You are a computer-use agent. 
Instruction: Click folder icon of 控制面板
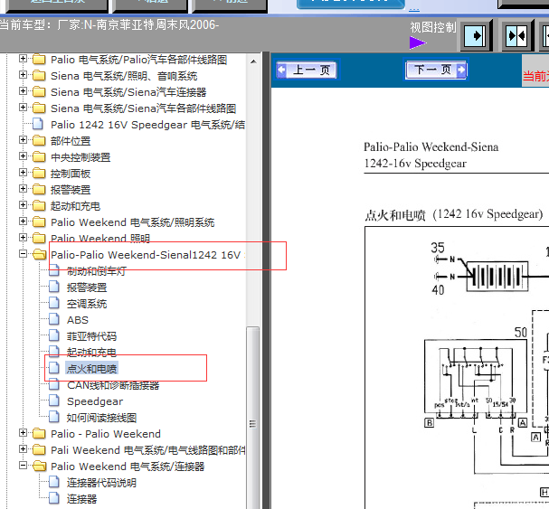coord(39,173)
